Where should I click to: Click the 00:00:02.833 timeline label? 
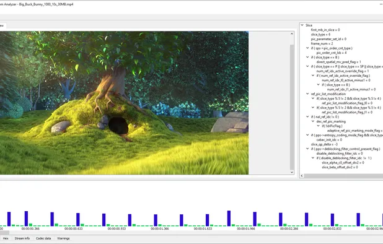click(332, 229)
